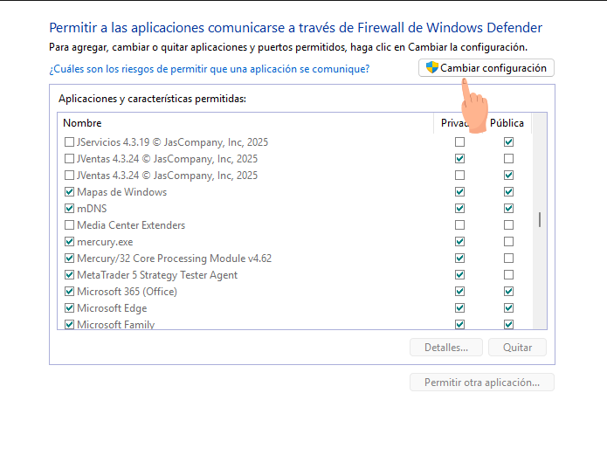Click Permitir otra aplicación... button
This screenshot has width=607, height=462.
point(482,383)
